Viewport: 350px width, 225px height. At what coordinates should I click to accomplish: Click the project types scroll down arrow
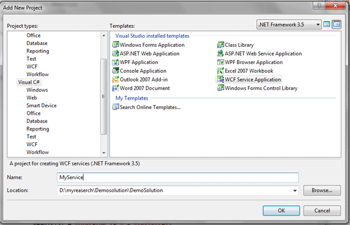pos(104,153)
